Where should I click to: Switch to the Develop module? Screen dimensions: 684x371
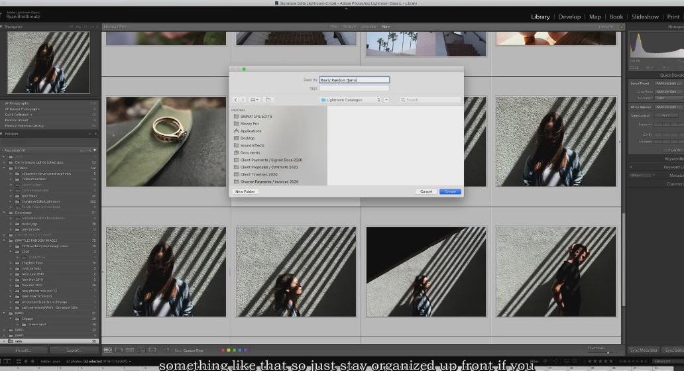[569, 17]
